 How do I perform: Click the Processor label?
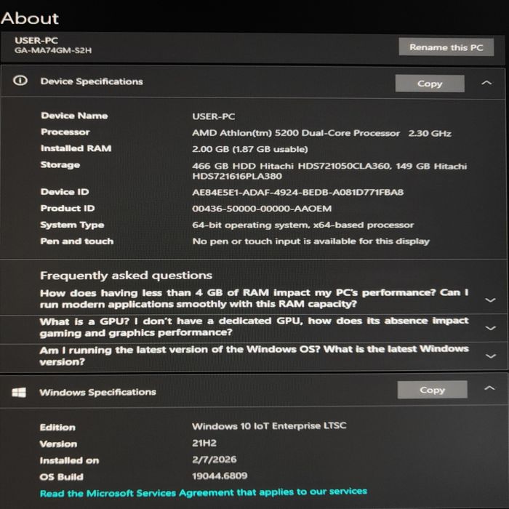[65, 132]
